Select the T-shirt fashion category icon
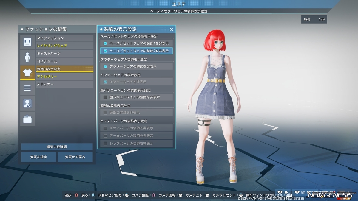This screenshot has width=358, height=201. click(x=27, y=73)
